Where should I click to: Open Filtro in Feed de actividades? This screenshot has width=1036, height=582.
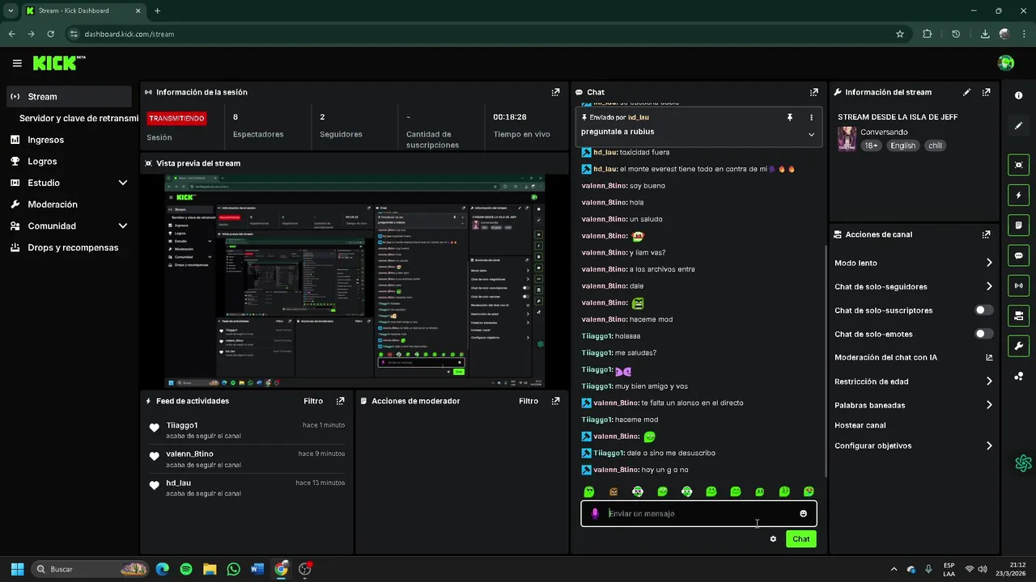pos(313,401)
